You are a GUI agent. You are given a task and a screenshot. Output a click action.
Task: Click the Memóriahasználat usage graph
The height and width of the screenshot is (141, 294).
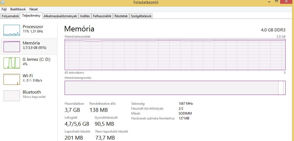[x=175, y=55]
